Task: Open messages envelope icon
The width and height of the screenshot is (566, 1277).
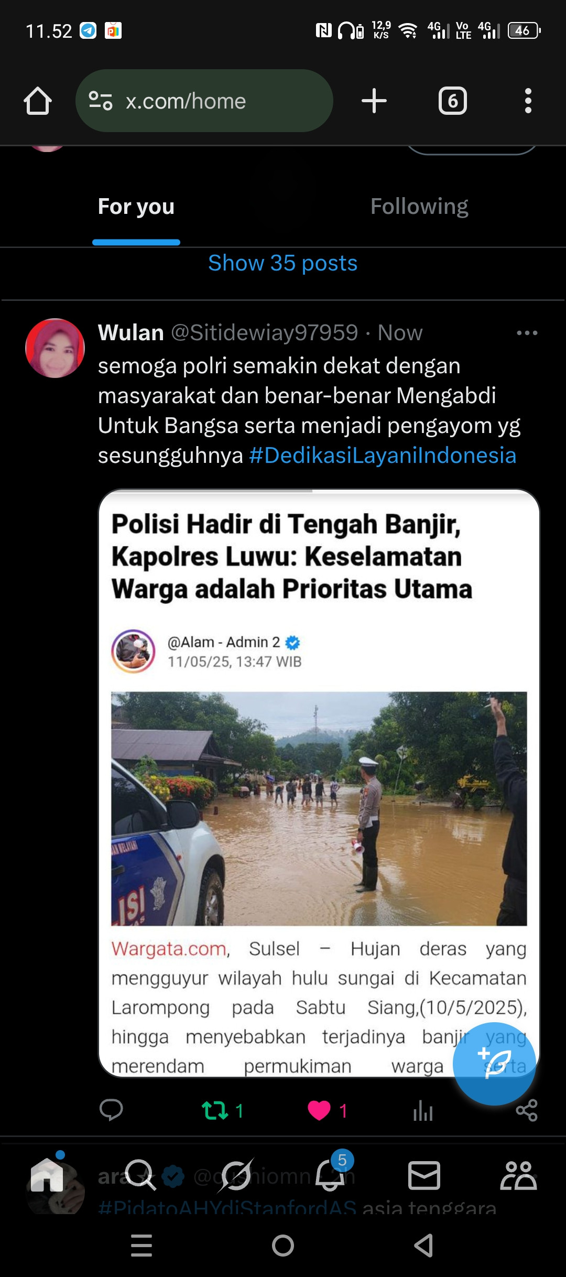Action: (x=424, y=1175)
